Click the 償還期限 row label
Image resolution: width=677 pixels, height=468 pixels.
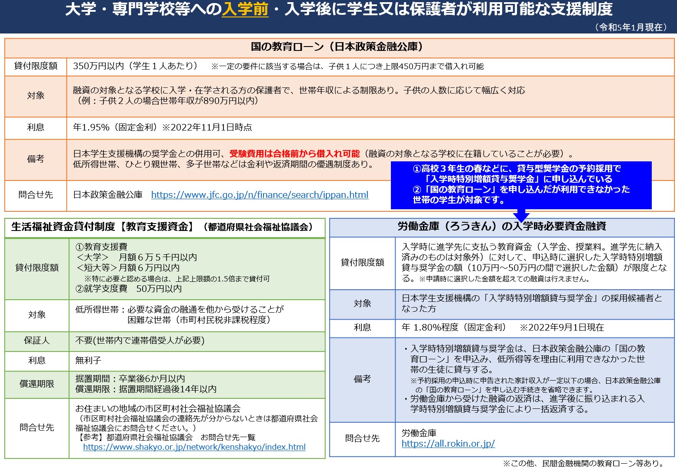[37, 384]
